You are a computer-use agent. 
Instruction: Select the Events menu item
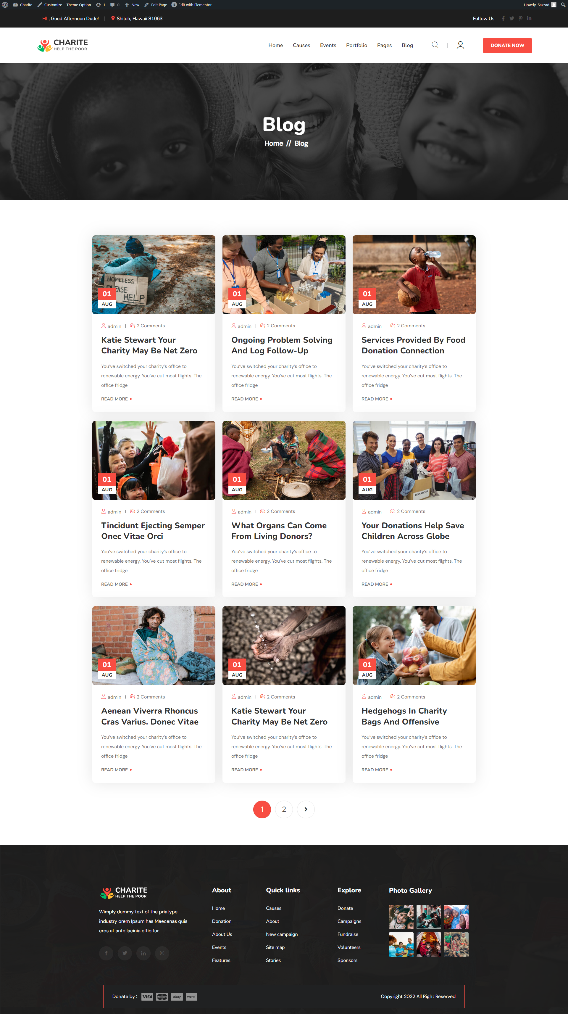pos(328,45)
